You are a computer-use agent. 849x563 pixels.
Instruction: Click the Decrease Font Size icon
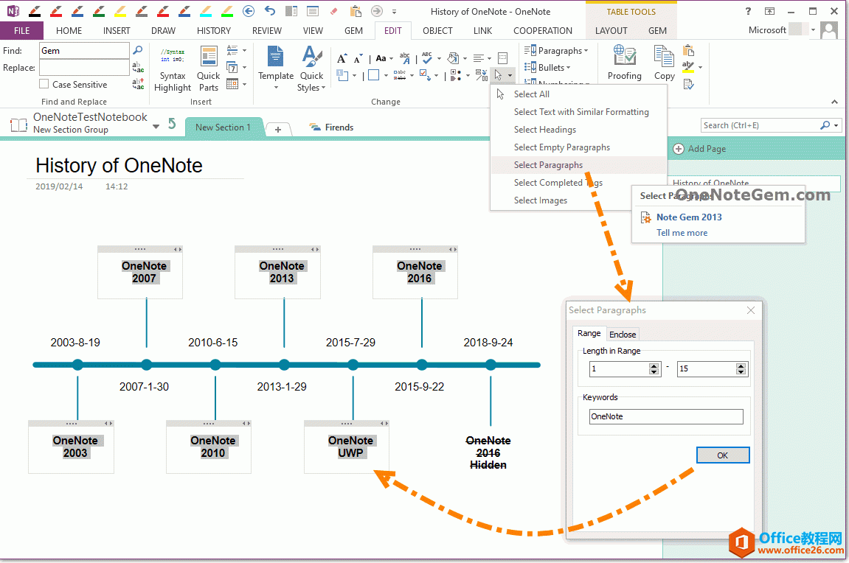[x=358, y=58]
